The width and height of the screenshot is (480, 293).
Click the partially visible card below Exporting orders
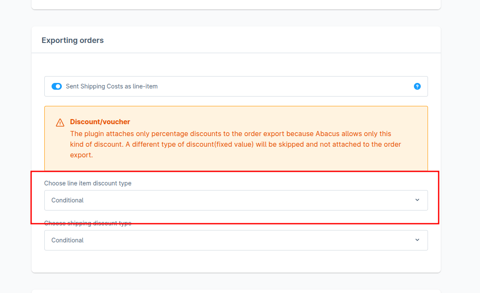pyautogui.click(x=236, y=291)
